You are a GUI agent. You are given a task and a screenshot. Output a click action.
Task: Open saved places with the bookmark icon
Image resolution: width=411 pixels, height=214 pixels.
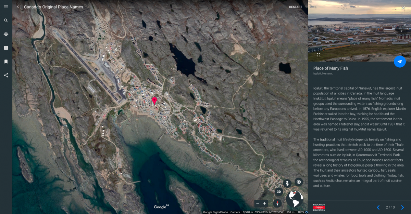coord(5,62)
